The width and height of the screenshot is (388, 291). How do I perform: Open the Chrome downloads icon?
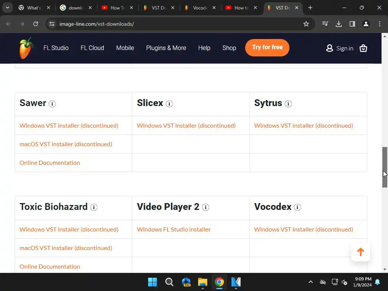(x=339, y=24)
